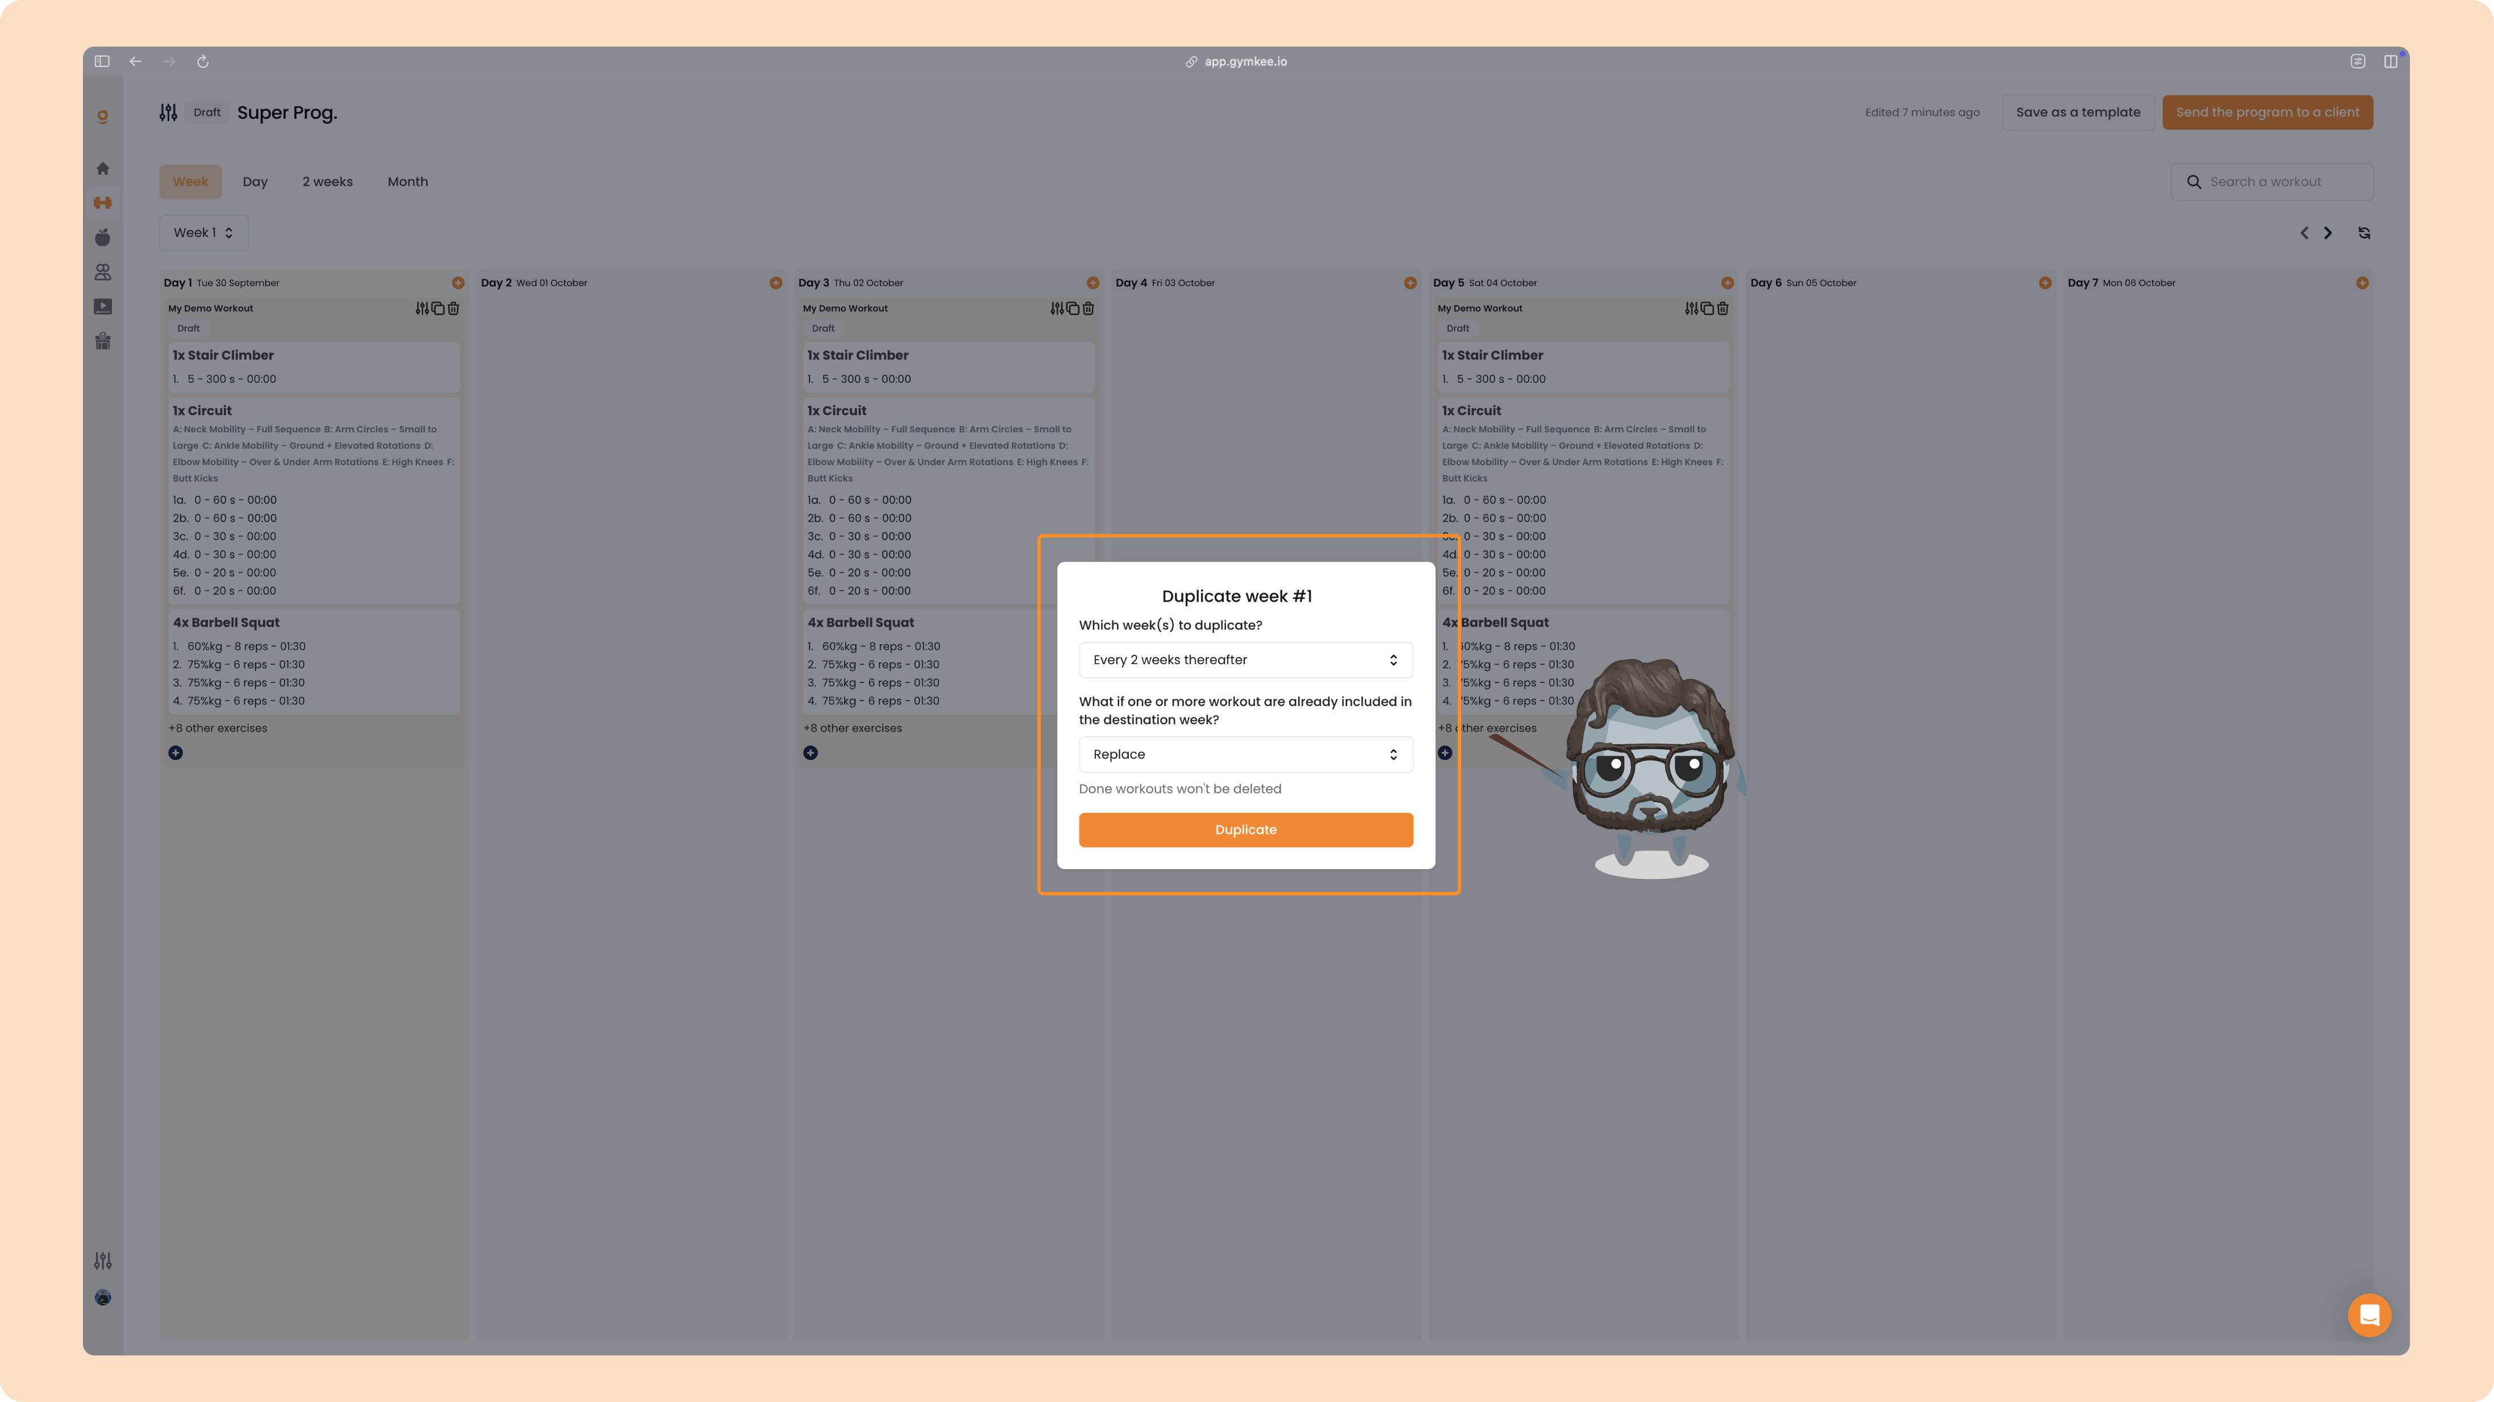Open the 'Which week(s) to duplicate' dropdown
The height and width of the screenshot is (1402, 2494).
click(1245, 660)
